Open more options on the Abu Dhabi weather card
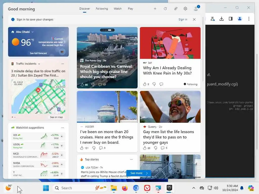Viewport: 259px width, 194px height. (62, 32)
